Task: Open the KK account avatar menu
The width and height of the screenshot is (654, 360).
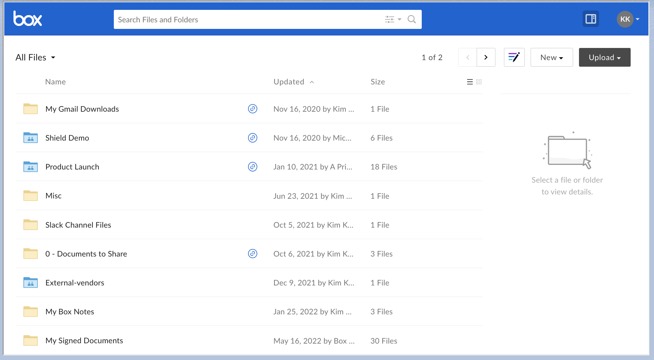Action: 625,19
